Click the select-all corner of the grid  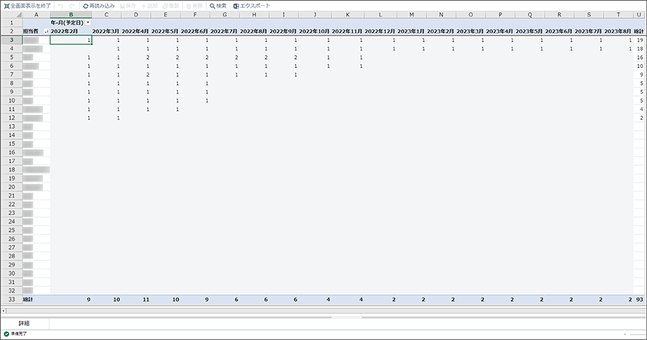[12, 14]
